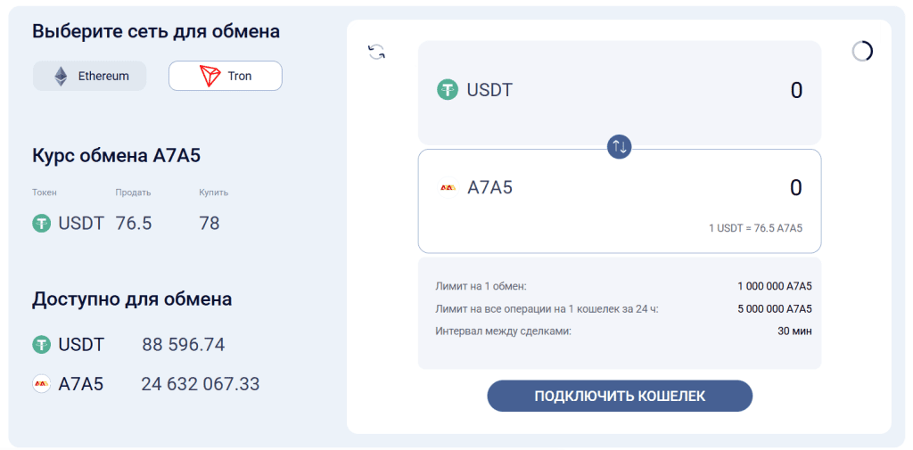Click the Tether icon under available for exchange
Screen dimensions: 913x450
(x=42, y=345)
